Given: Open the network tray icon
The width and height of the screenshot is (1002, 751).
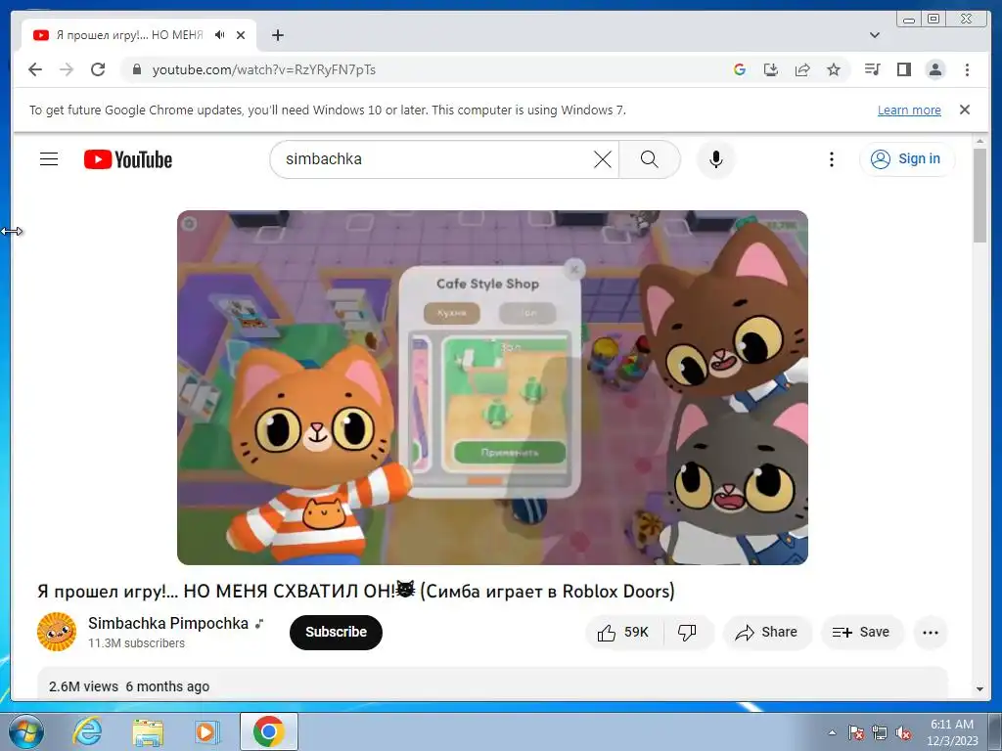Looking at the screenshot, I should coord(880,732).
